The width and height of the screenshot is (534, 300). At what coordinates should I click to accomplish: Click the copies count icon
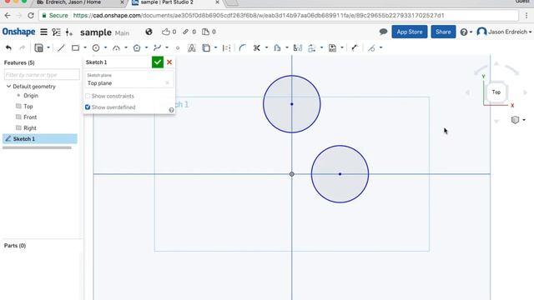point(206,32)
